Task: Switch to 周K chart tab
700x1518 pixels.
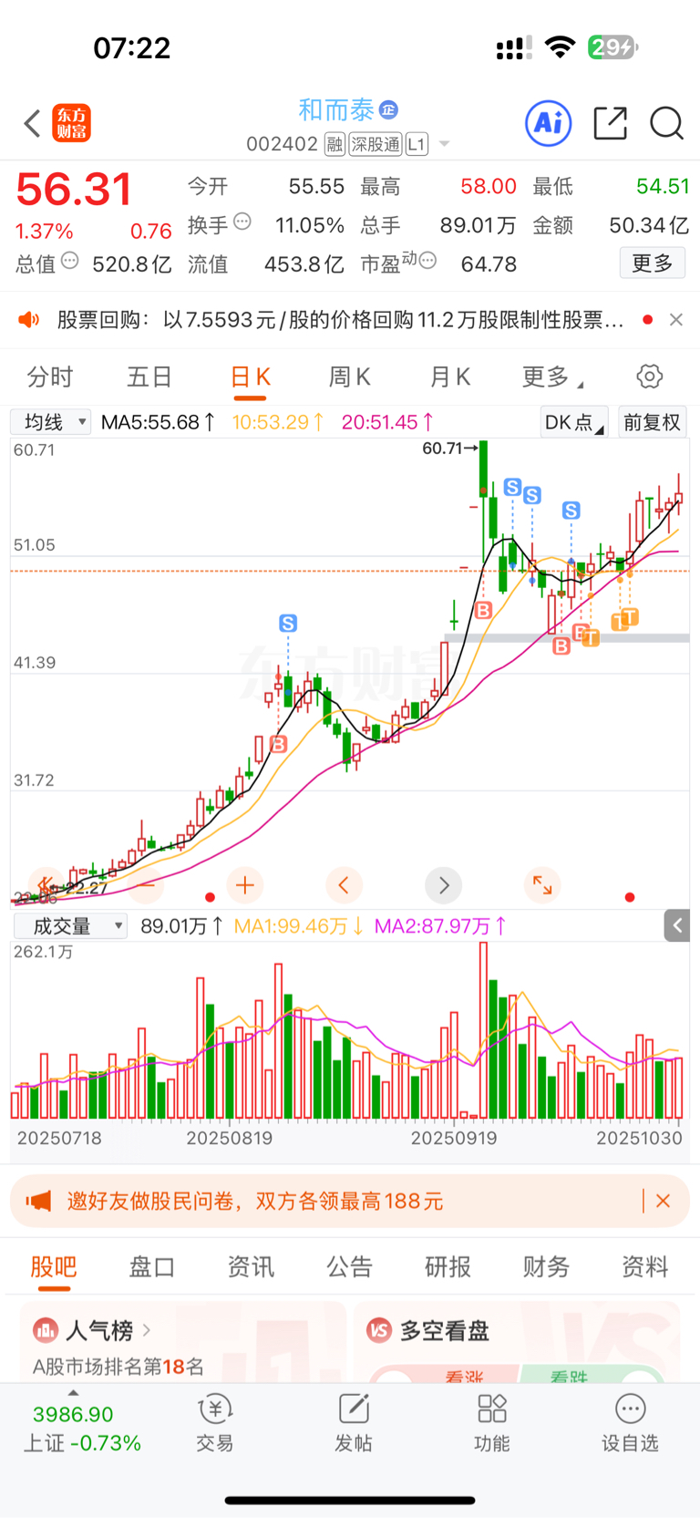Action: 349,377
